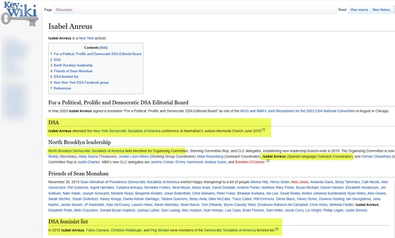The image size is (395, 238).
Task: Jump to DSA feminist list in contents
Action: tap(66, 77)
